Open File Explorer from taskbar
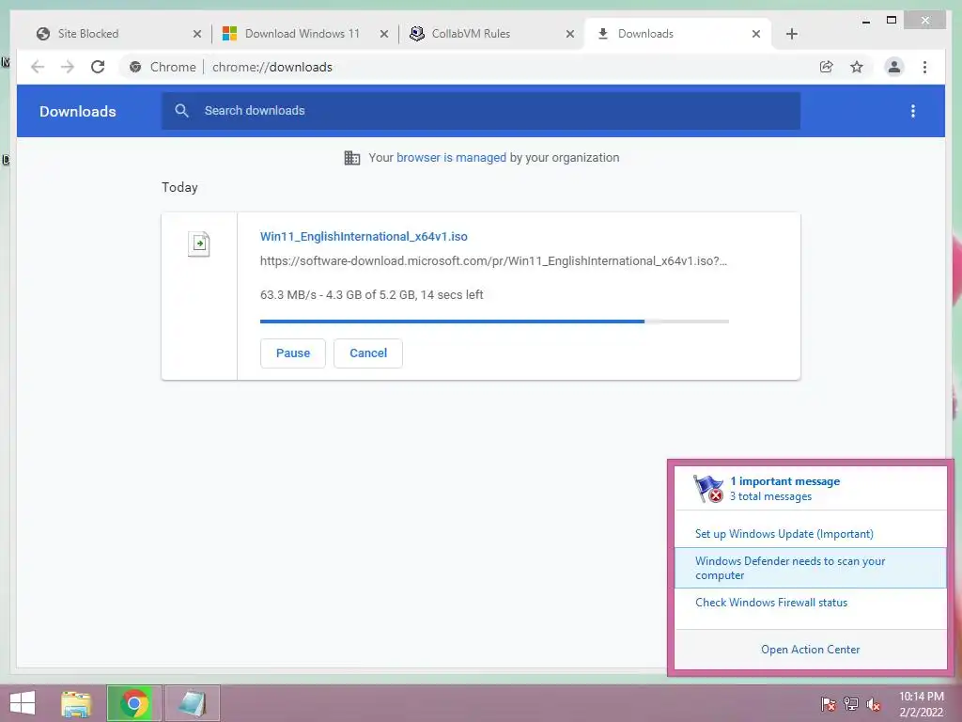The width and height of the screenshot is (962, 722). 76,703
